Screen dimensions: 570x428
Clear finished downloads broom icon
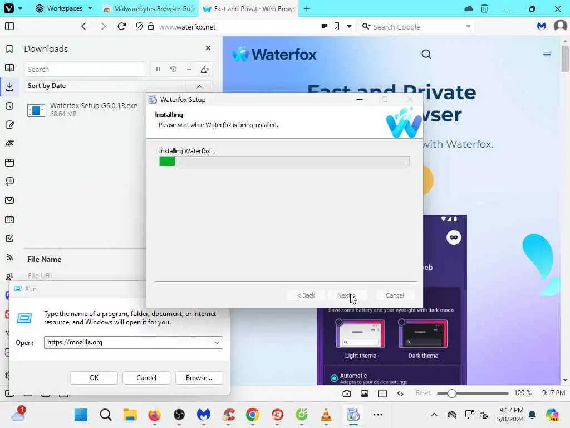(204, 69)
